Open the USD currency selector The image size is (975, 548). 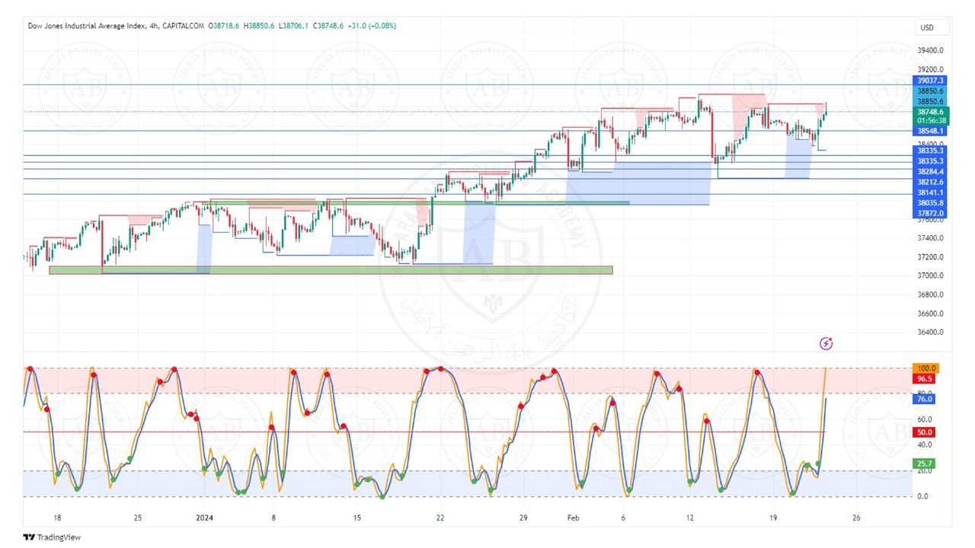point(932,27)
